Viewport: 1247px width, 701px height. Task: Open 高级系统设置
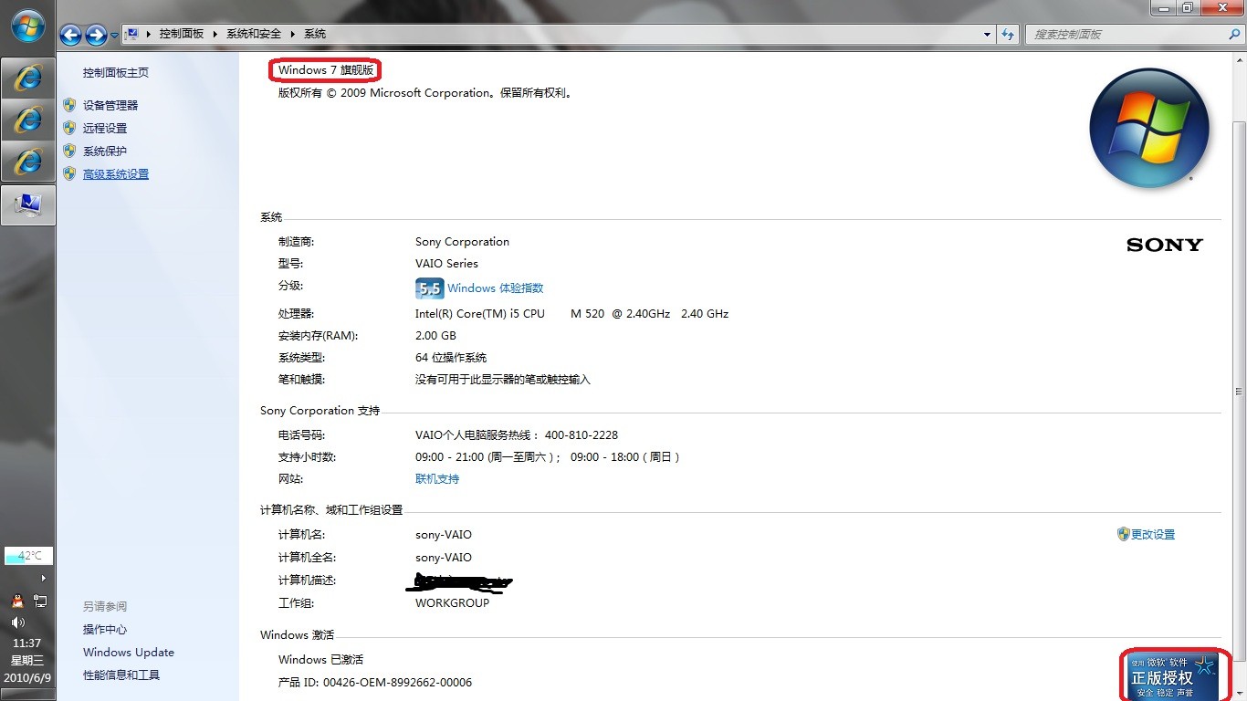click(x=116, y=174)
